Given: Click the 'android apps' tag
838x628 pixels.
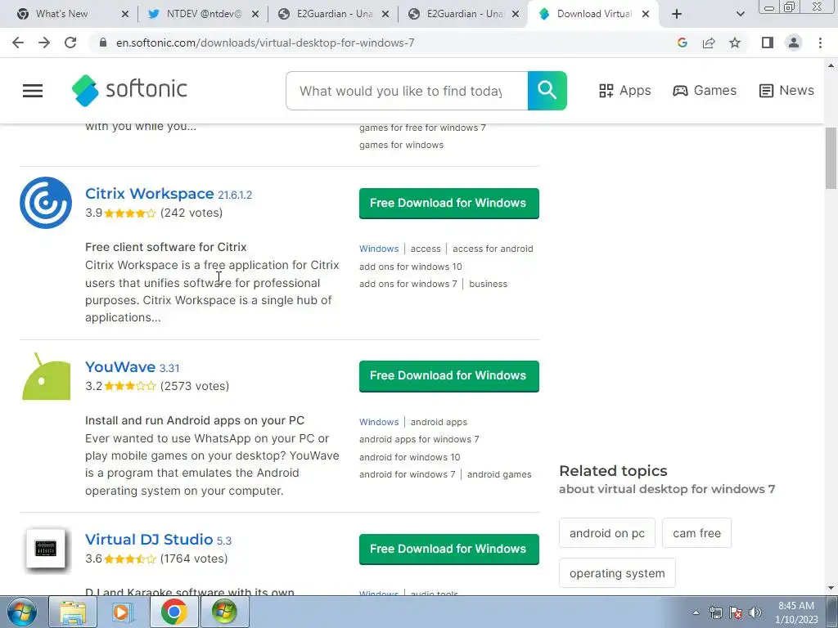Looking at the screenshot, I should (439, 422).
